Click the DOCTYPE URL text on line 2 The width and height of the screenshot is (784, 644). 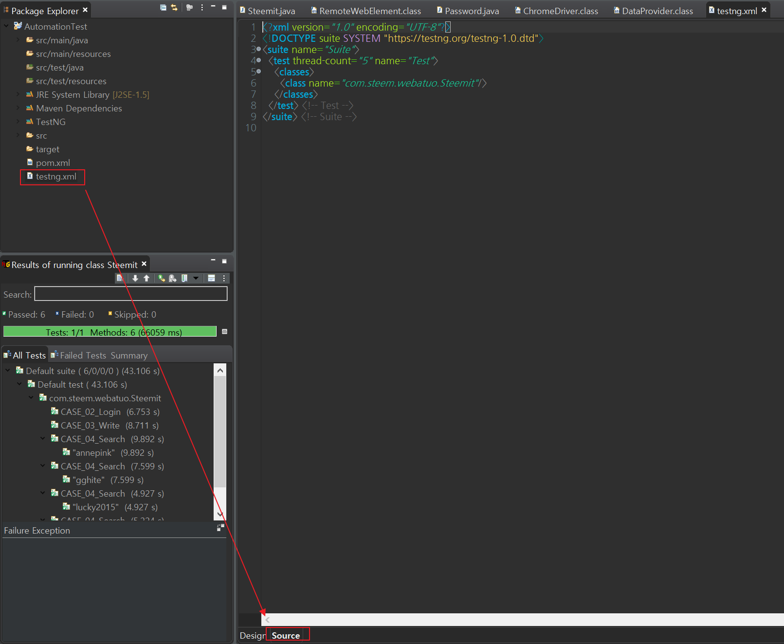coord(461,38)
